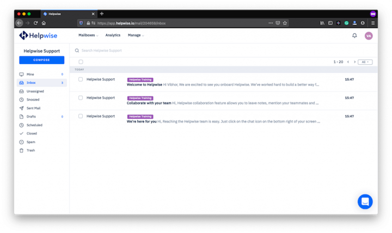The image size is (392, 233).
Task: Open the Analytics page
Action: pos(113,35)
